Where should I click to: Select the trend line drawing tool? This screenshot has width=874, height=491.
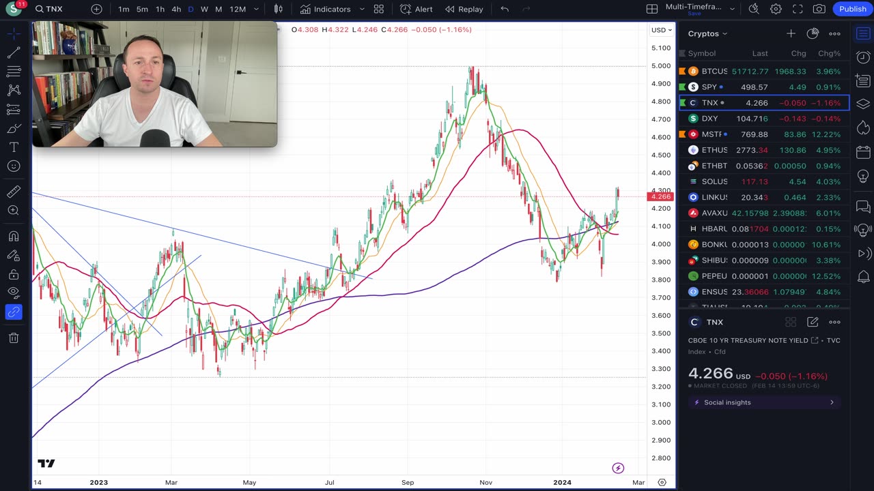coord(14,53)
